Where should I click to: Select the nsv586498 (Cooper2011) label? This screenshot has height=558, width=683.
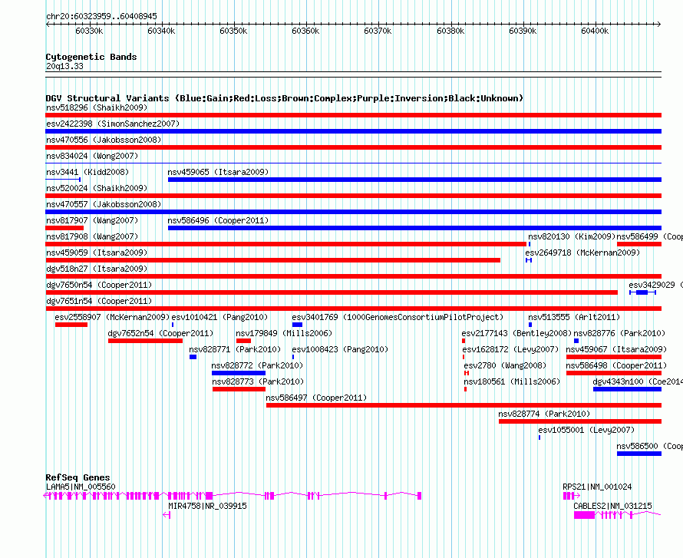(616, 365)
